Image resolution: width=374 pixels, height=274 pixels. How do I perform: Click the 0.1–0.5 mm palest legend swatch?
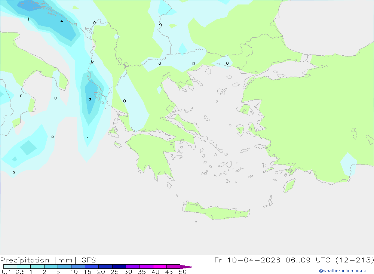pos(10,267)
